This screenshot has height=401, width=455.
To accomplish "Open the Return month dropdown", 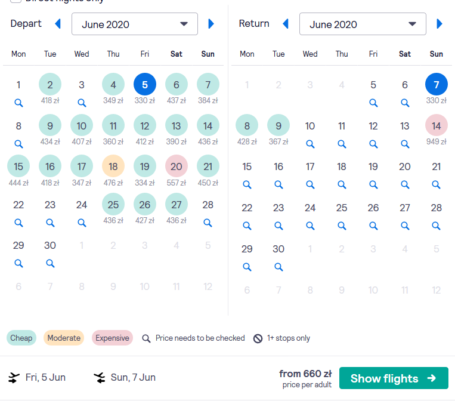I will (x=363, y=24).
